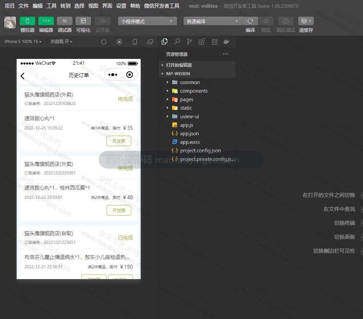Click 开发票 button for order 20221225103922
This screenshot has height=319, width=363.
(x=119, y=141)
